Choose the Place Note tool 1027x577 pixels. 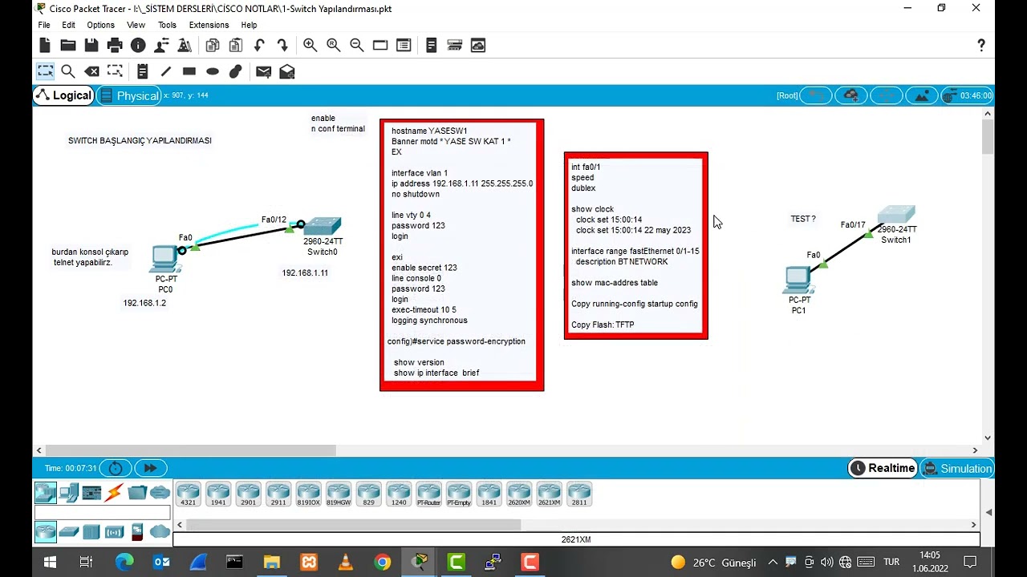[143, 71]
